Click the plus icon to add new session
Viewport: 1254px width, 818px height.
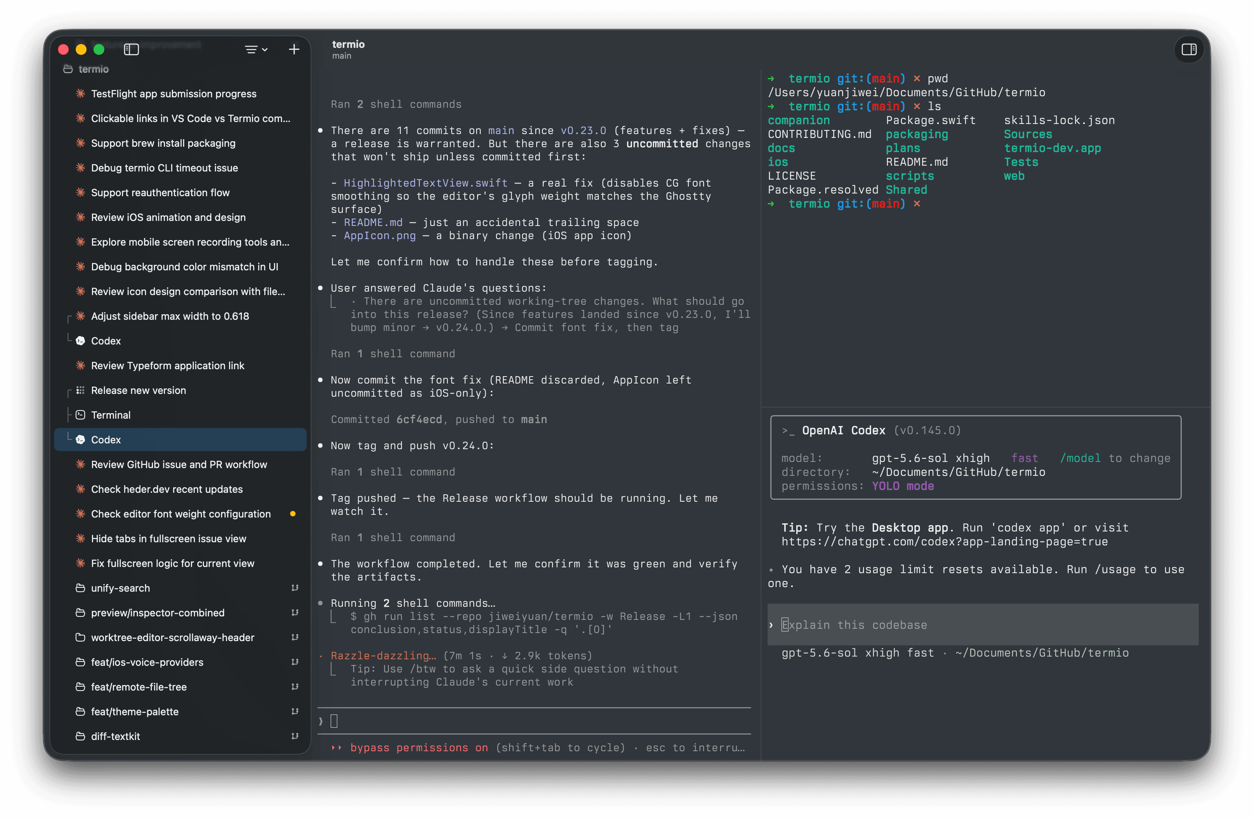294,49
